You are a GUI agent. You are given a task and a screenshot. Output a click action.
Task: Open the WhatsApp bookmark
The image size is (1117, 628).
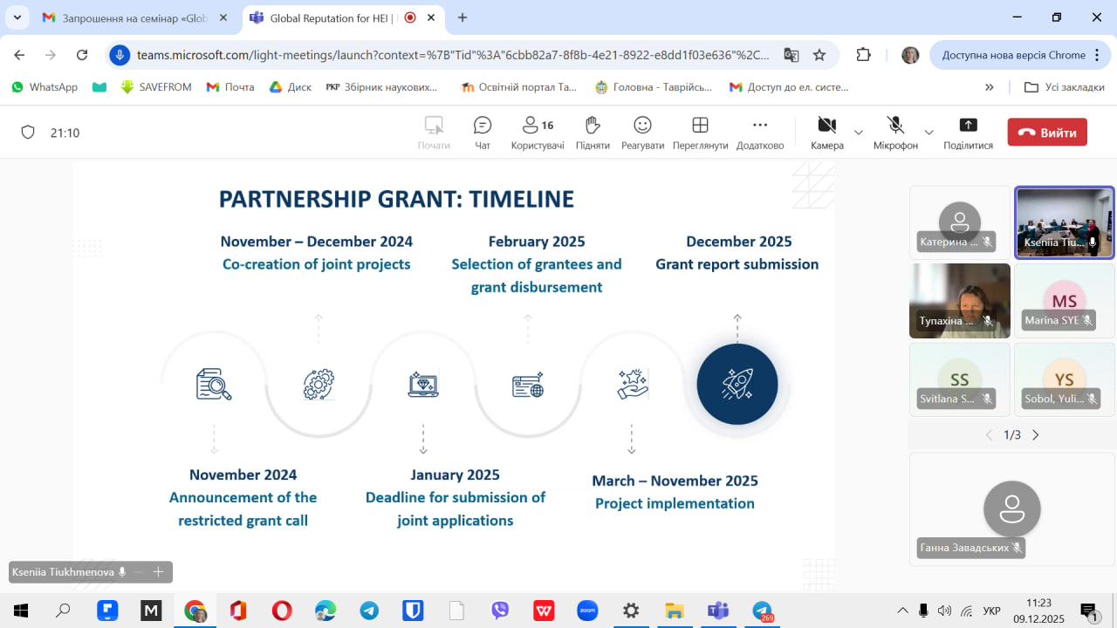(45, 87)
